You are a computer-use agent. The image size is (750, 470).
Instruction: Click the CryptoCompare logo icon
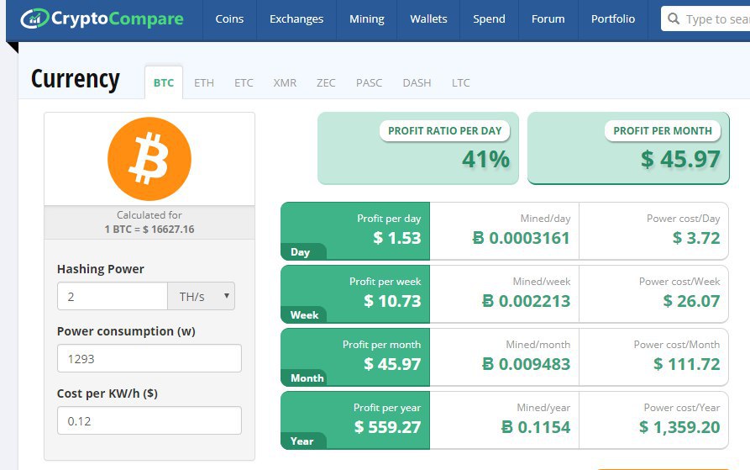34,18
